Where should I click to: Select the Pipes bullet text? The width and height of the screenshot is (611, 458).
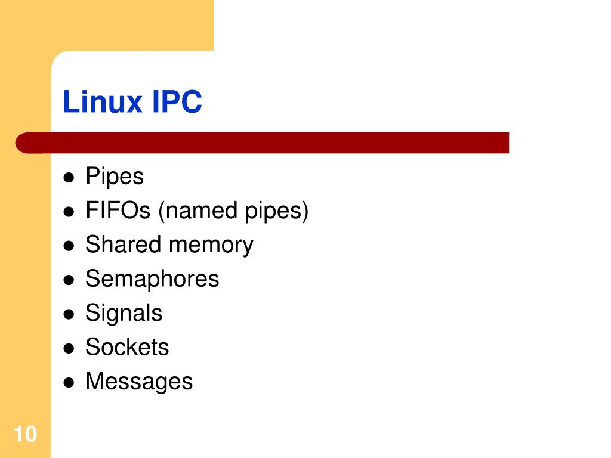pos(115,177)
